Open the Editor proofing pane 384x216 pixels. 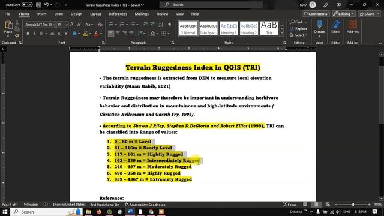point(336,27)
